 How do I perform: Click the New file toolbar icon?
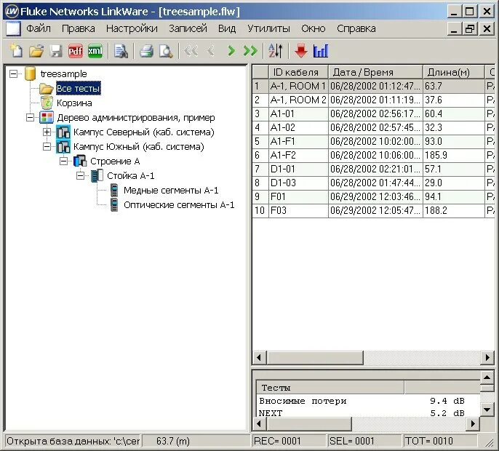click(x=16, y=51)
